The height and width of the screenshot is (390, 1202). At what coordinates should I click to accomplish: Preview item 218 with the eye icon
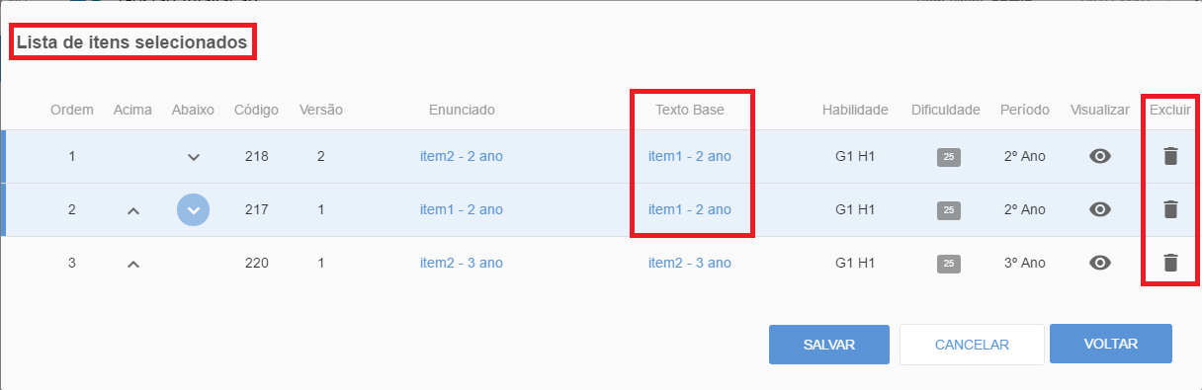(1099, 156)
